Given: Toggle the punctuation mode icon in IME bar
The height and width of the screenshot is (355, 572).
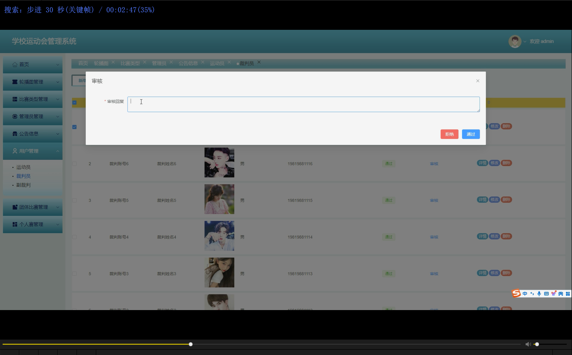Looking at the screenshot, I should (x=532, y=293).
